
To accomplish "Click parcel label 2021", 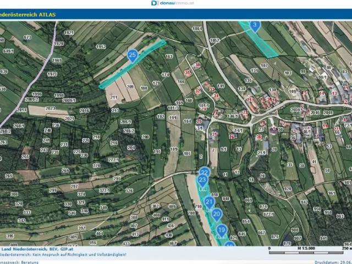I will click(69, 118).
